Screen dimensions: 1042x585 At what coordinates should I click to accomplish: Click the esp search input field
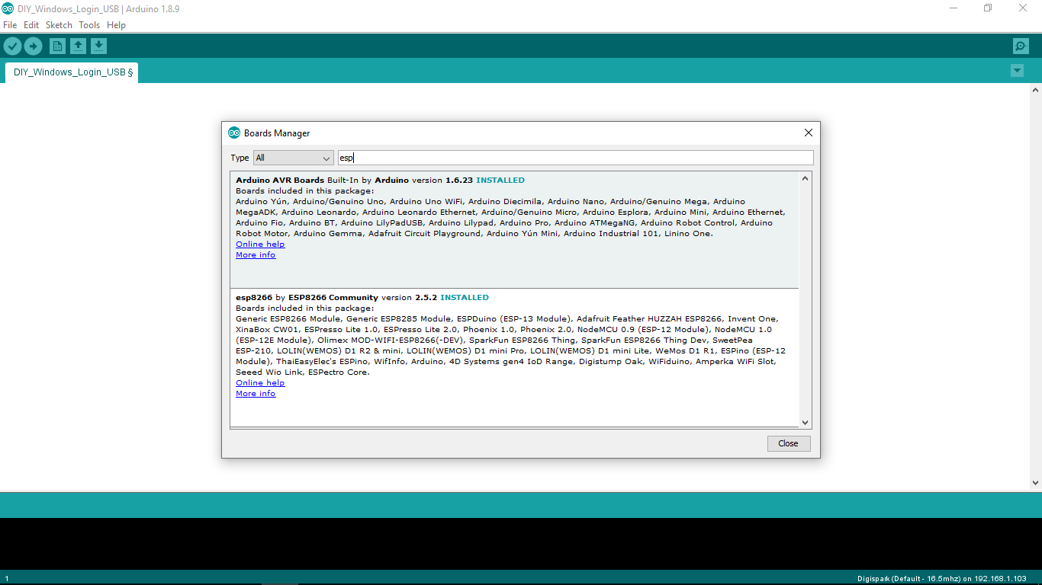point(576,158)
